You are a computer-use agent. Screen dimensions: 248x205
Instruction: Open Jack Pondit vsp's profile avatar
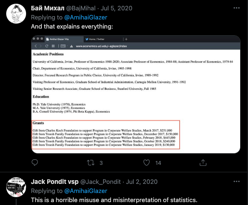click(x=16, y=187)
